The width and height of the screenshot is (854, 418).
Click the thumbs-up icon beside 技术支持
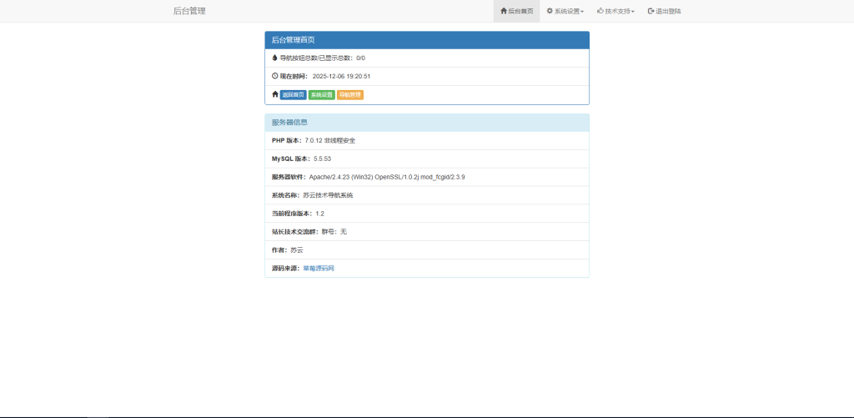coord(600,11)
